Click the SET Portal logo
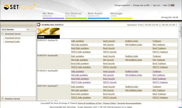 point(19,7)
